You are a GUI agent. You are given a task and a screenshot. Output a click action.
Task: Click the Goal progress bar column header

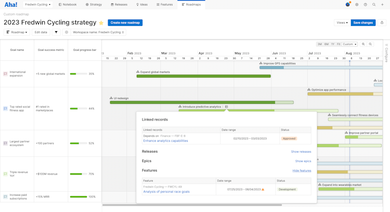point(85,50)
